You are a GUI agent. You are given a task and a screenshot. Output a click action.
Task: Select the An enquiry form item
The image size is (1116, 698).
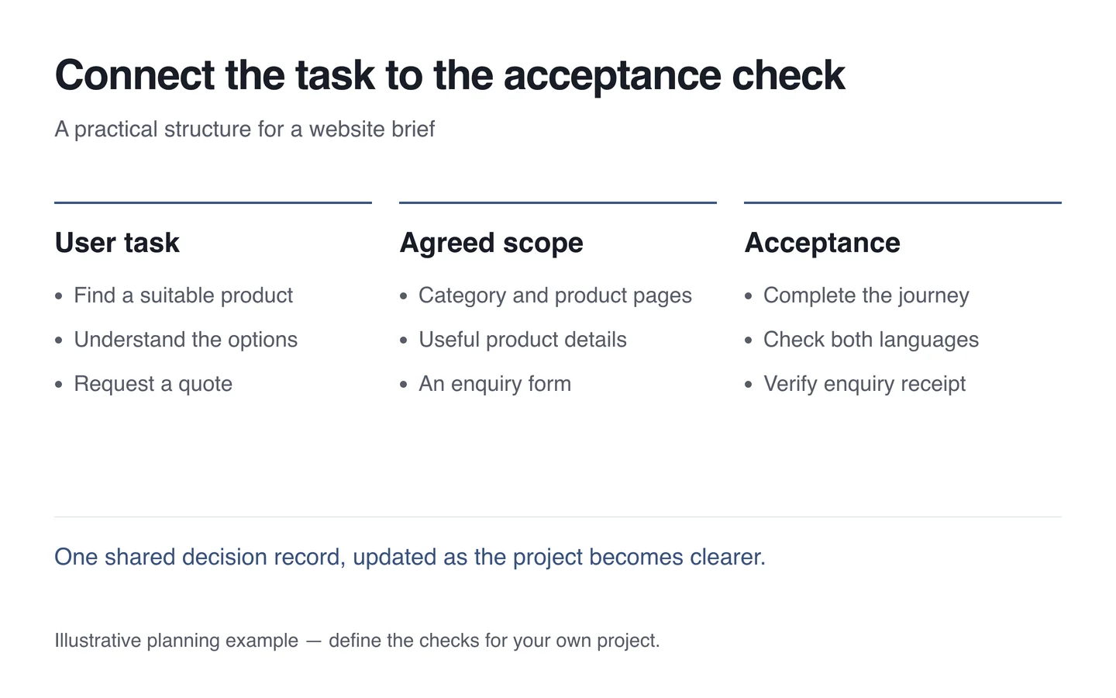(x=494, y=384)
